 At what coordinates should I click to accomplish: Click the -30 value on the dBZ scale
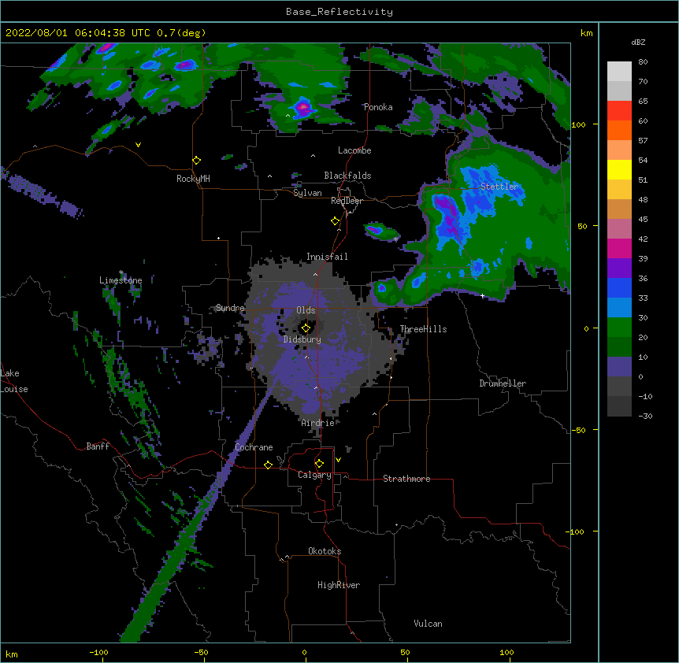coord(645,417)
